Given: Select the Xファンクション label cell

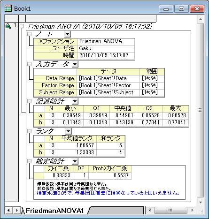Looking at the screenshot, I should (x=55, y=41).
